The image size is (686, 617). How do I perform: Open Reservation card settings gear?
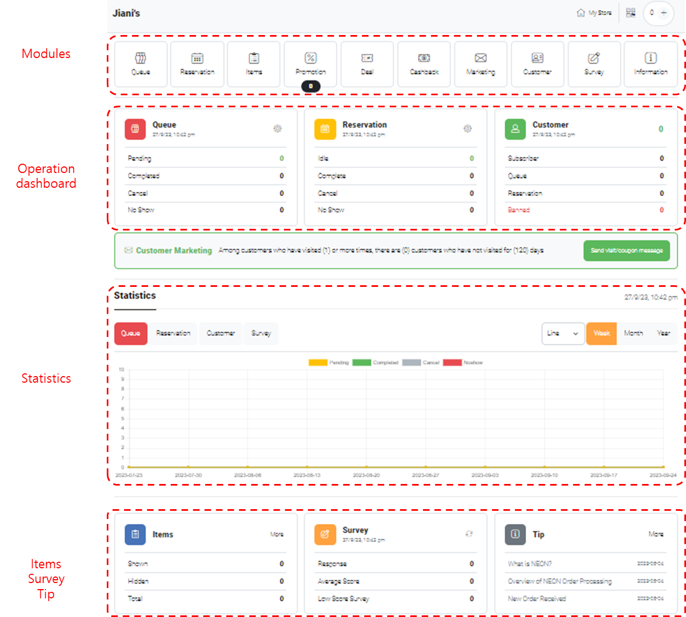pyautogui.click(x=468, y=129)
